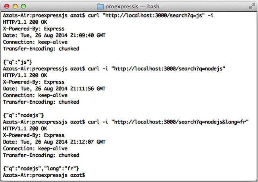Click the output {"q":"nodejs","lang":"fr"}
258x182 pixels.
point(41,169)
